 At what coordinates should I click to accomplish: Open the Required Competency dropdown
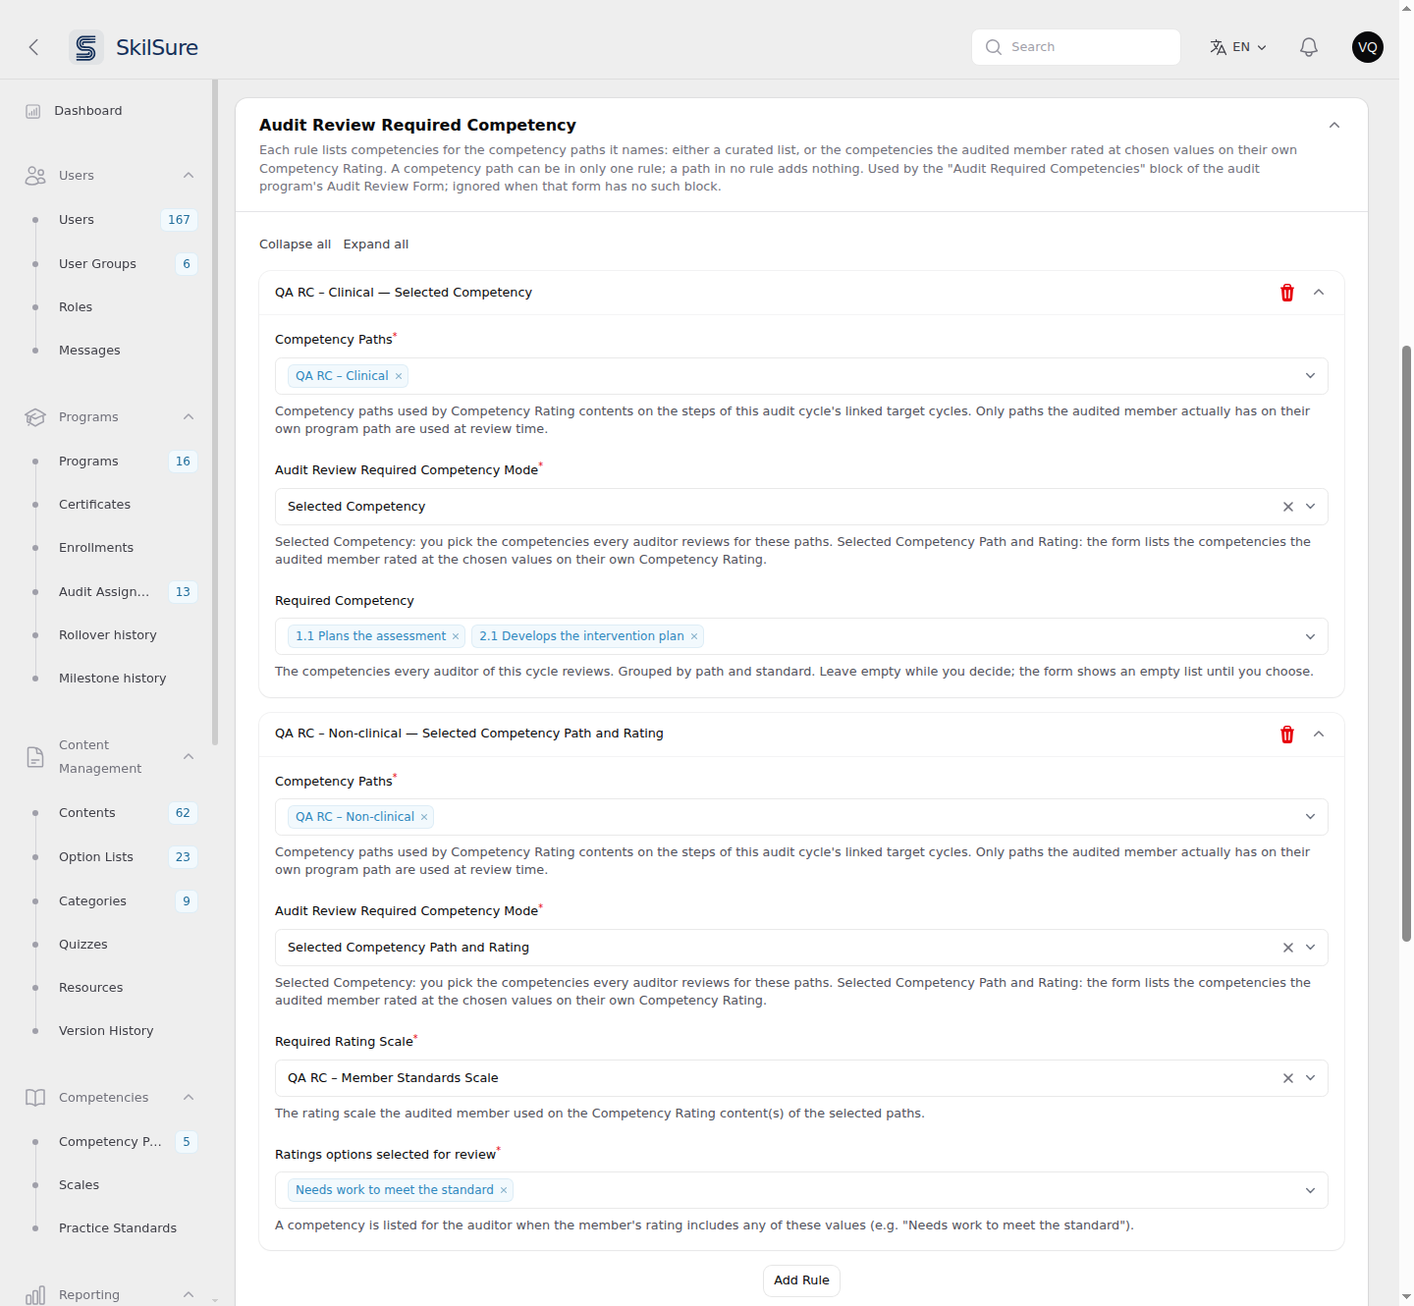(1310, 636)
